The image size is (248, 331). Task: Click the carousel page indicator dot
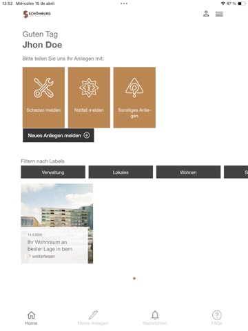[x=134, y=279]
